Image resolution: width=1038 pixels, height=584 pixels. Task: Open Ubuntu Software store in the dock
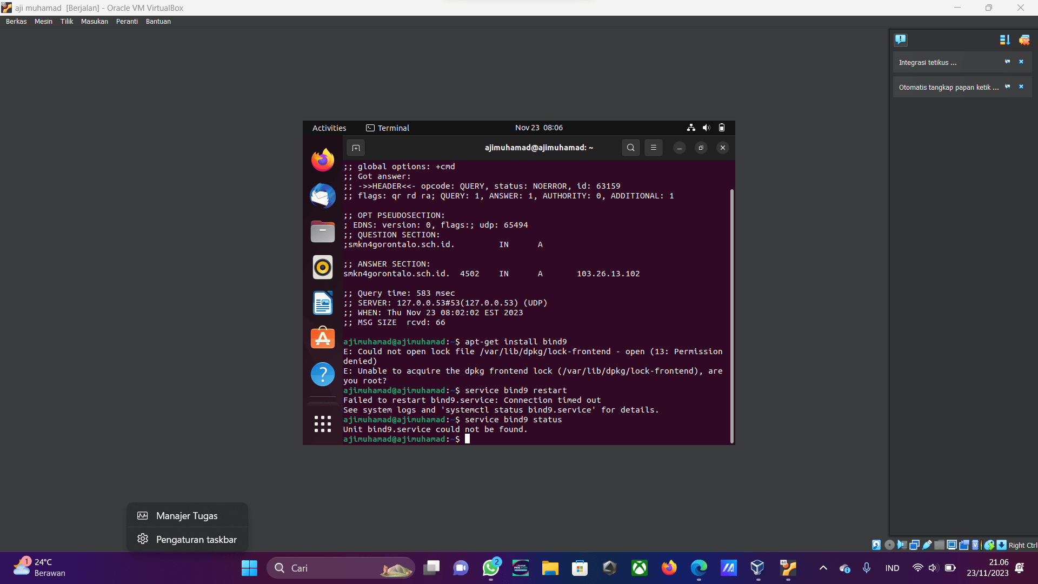coord(323,339)
